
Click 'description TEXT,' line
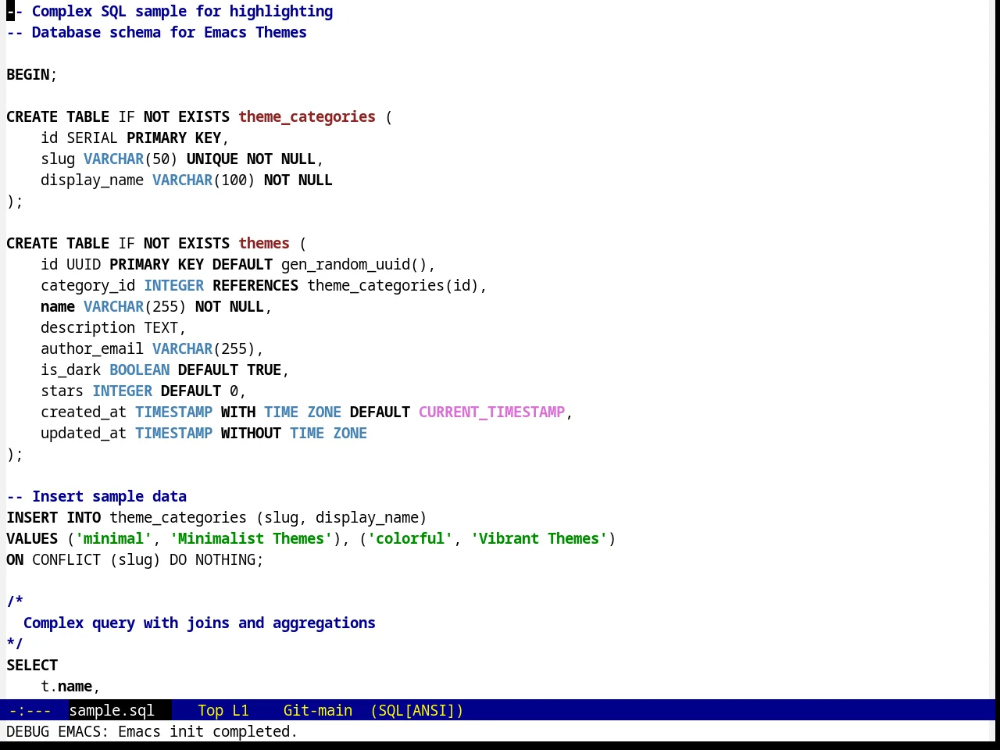tap(113, 327)
